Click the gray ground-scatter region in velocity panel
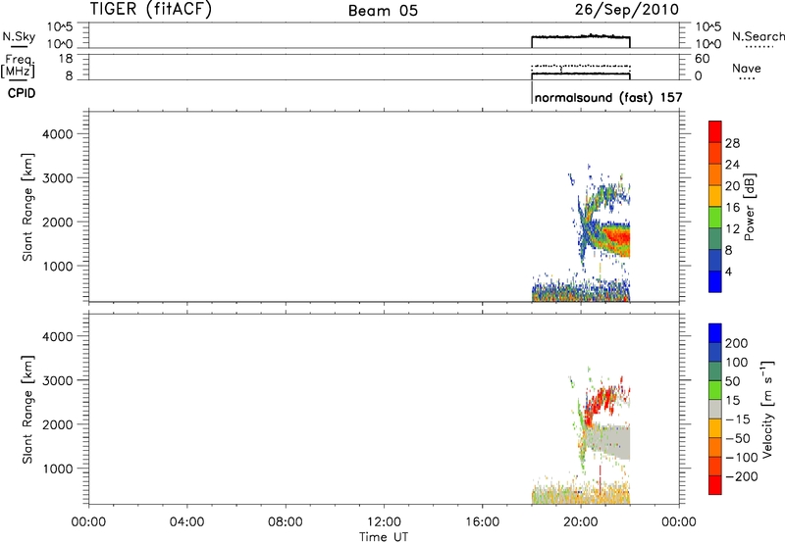 (x=610, y=440)
